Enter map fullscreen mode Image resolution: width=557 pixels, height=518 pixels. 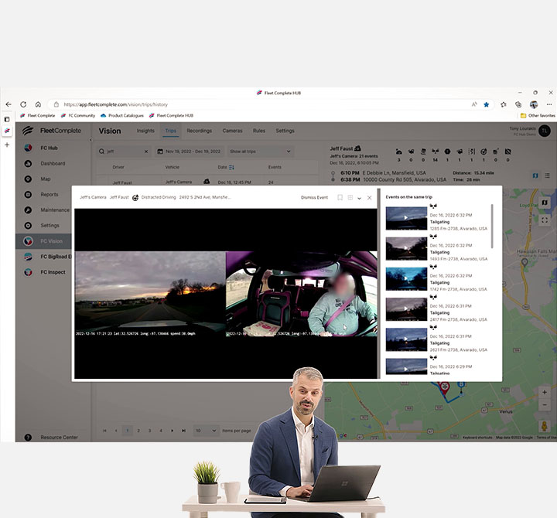coord(545,220)
